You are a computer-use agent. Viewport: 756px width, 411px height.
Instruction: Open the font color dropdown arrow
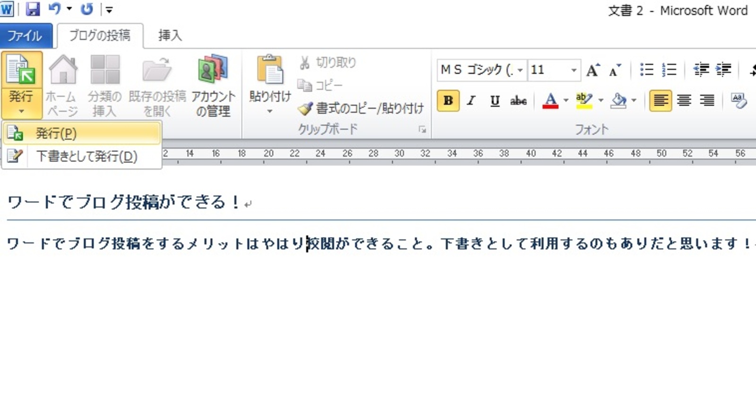click(x=566, y=101)
